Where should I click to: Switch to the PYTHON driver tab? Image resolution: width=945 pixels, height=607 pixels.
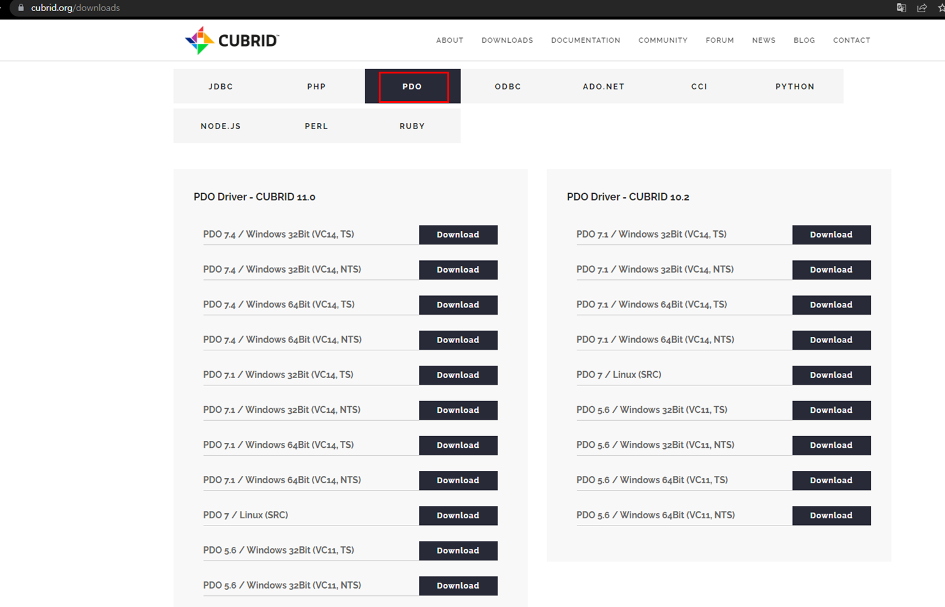point(795,86)
